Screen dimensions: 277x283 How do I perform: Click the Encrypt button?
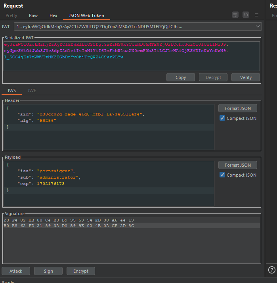point(81,271)
